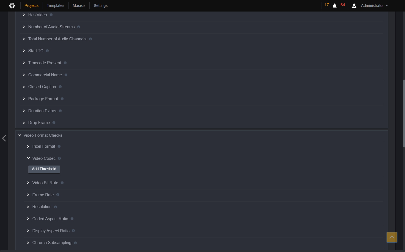Viewport: 405px width, 252px height.
Task: Click the info icon beside Chroma Subsampling
Action: coord(75,243)
